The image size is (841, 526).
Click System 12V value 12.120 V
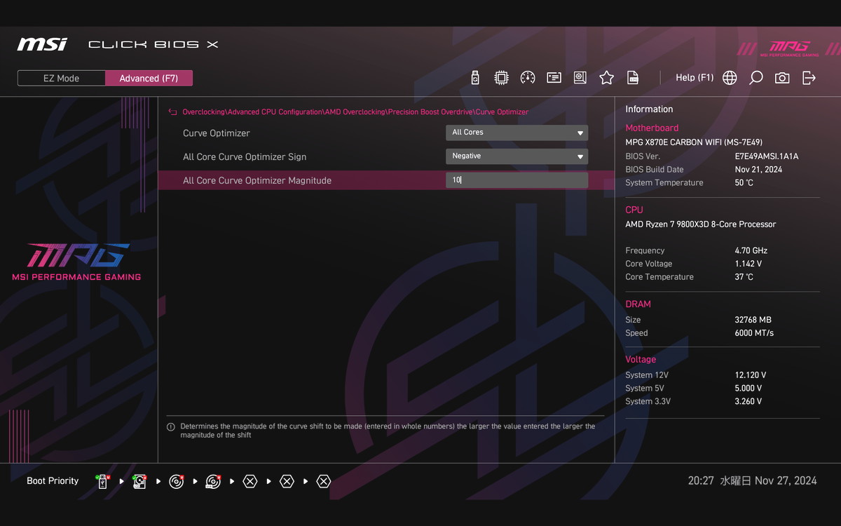[x=751, y=375]
